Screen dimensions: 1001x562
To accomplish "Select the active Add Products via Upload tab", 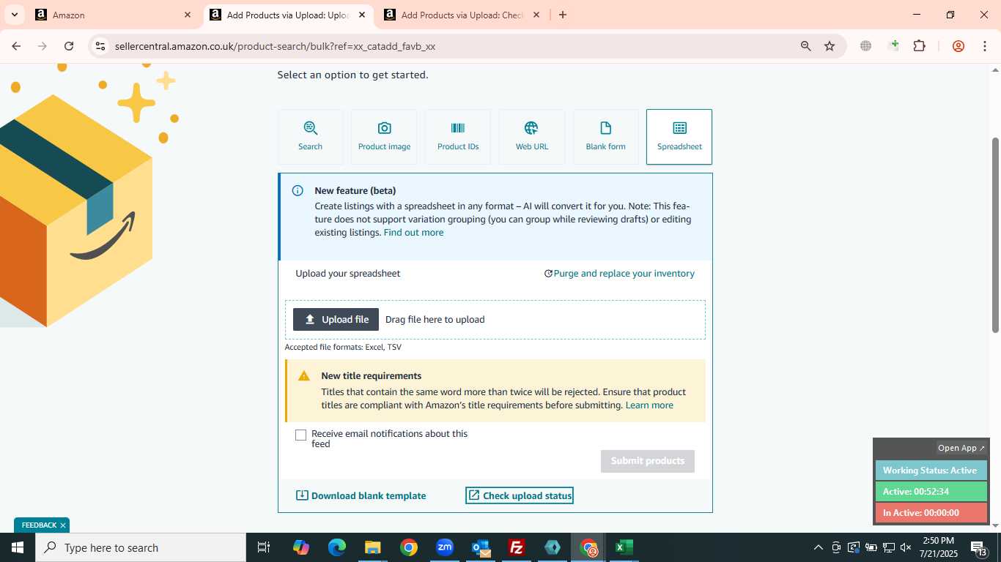I will tap(288, 15).
